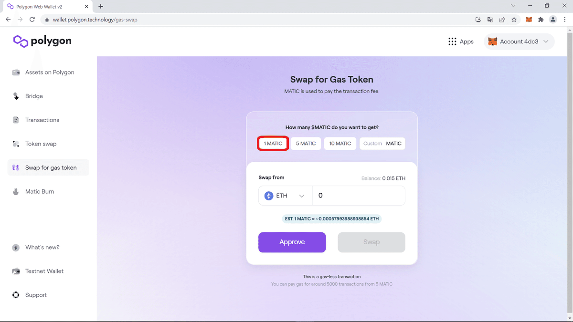Click the browser reload icon
Viewport: 573px width, 322px height.
pos(32,20)
